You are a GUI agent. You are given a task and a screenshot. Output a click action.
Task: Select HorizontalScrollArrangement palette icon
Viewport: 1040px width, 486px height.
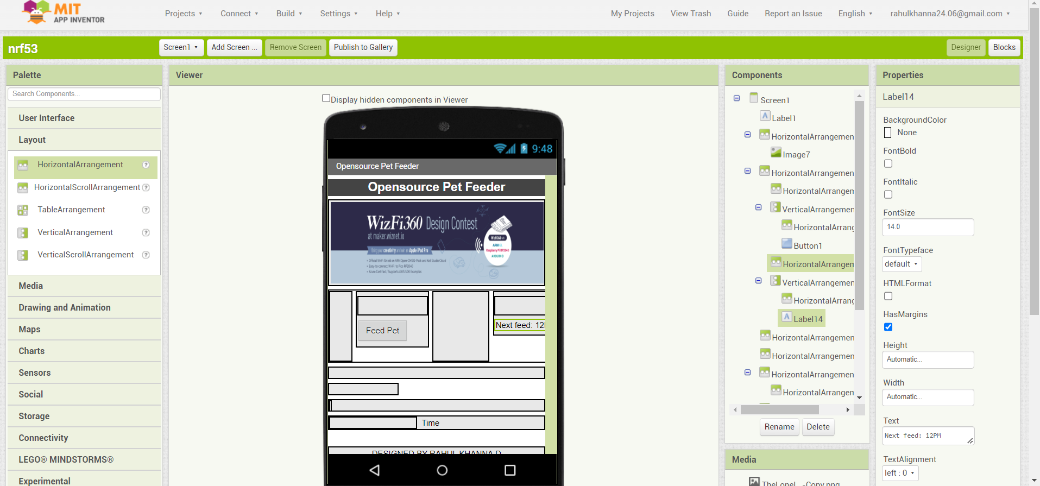click(23, 188)
